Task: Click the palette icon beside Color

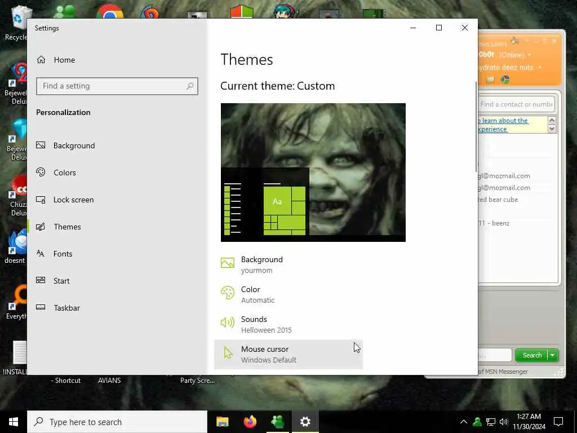Action: pos(228,293)
